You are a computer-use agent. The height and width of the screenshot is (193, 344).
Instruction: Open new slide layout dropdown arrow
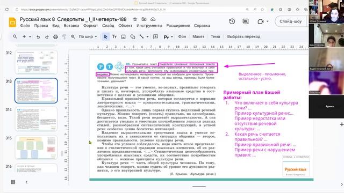tap(30, 36)
